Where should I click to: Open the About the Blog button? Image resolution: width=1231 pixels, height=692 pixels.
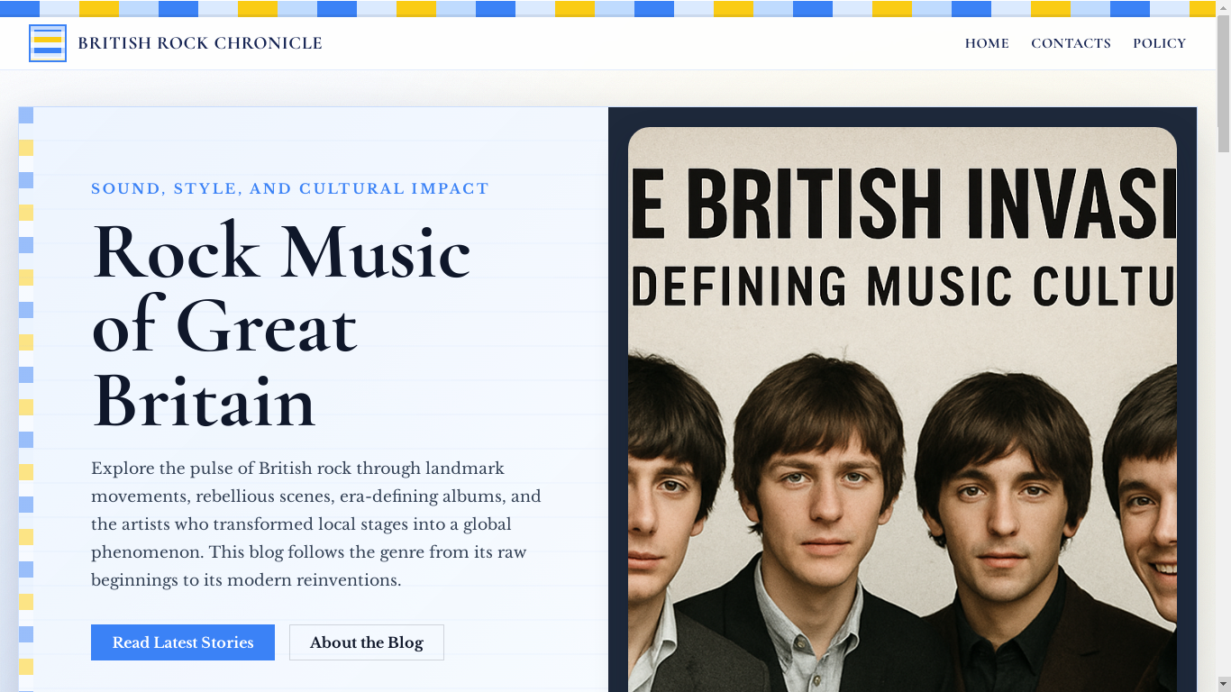coord(367,642)
